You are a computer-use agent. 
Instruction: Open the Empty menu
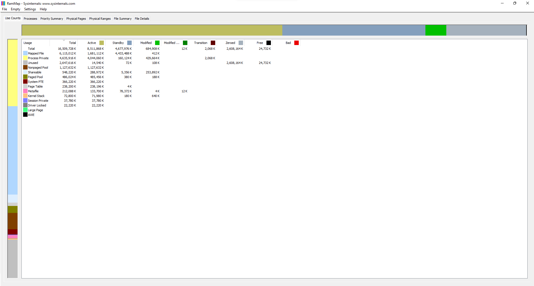click(x=16, y=9)
